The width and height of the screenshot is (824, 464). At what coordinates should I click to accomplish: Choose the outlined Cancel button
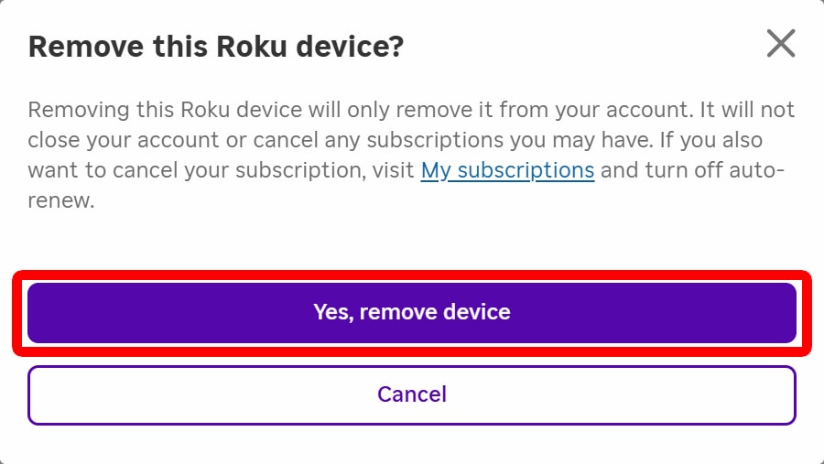[412, 394]
